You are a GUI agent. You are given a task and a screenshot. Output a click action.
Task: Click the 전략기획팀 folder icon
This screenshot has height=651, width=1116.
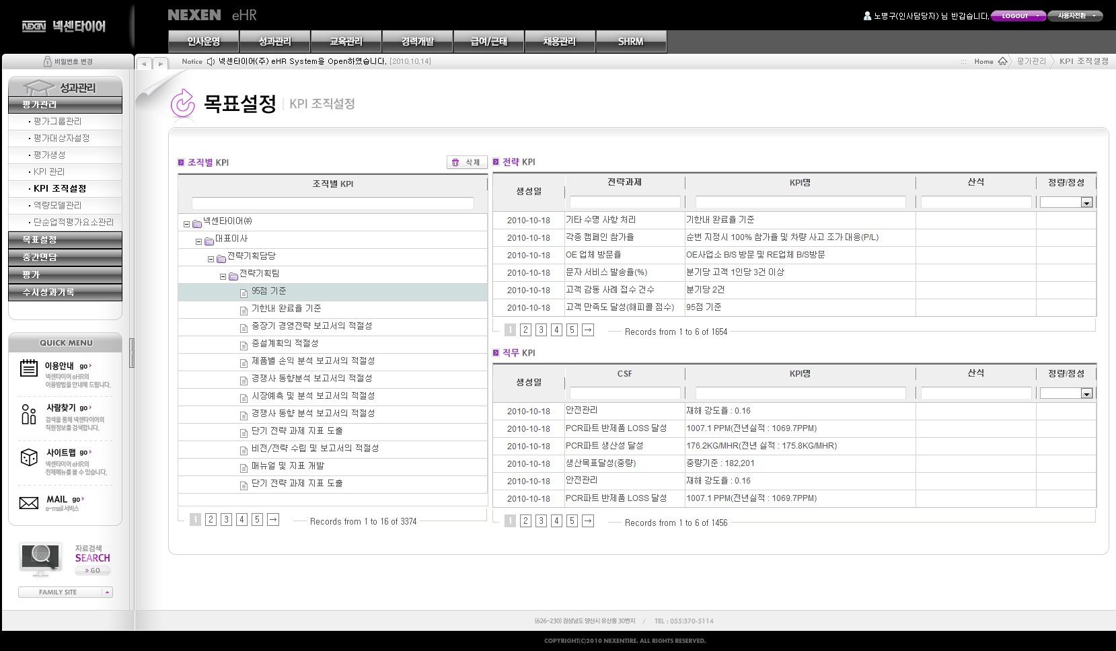233,276
